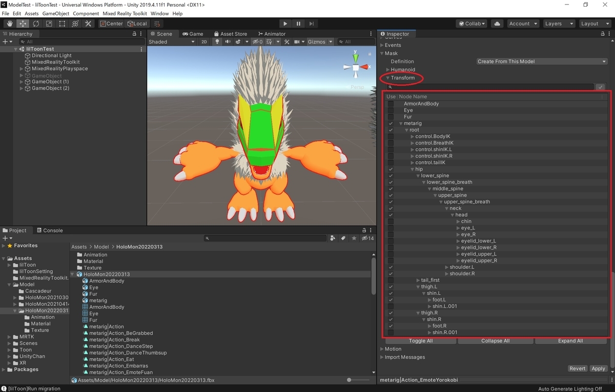Open the Account dropdown
This screenshot has height=392, width=615.
(x=523, y=24)
